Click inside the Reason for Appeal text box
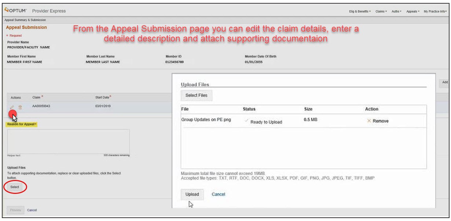This screenshot has height=221, width=451. point(68,141)
